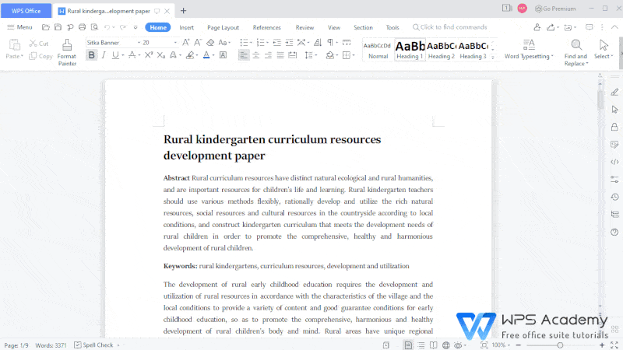
Task: Open the font size dropdown
Action: coord(175,43)
